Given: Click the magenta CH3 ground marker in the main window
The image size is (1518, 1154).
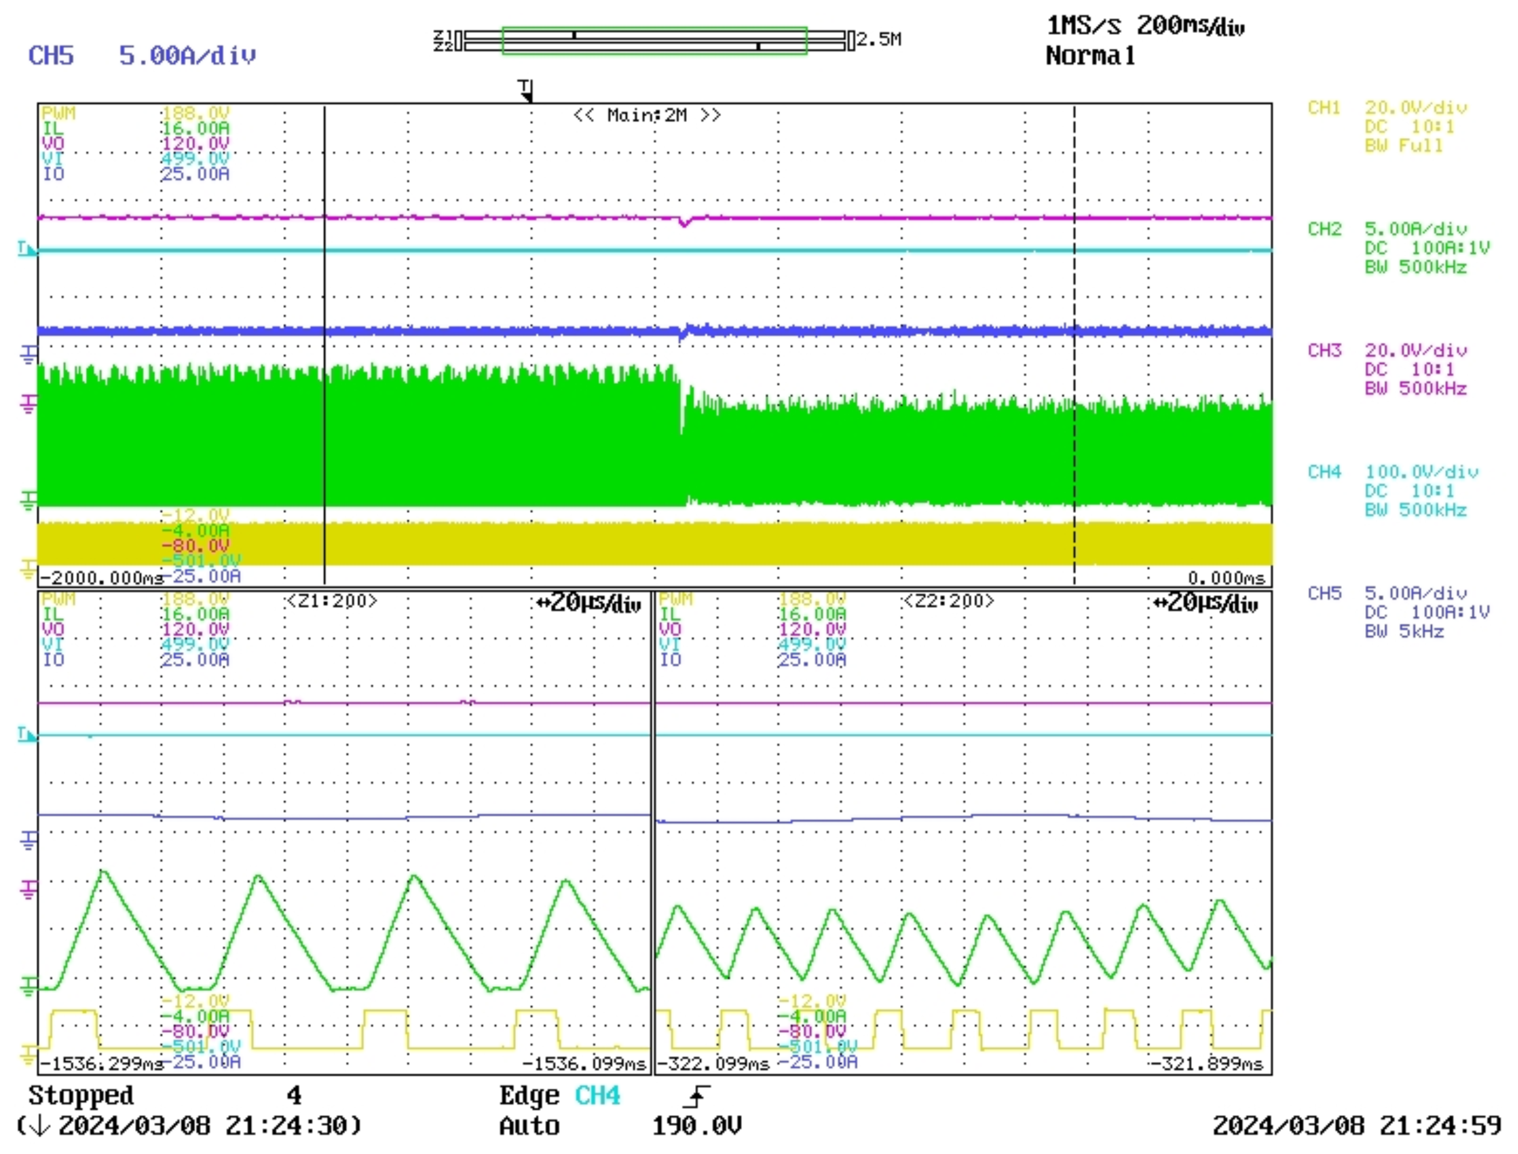Looking at the screenshot, I should coord(28,403).
